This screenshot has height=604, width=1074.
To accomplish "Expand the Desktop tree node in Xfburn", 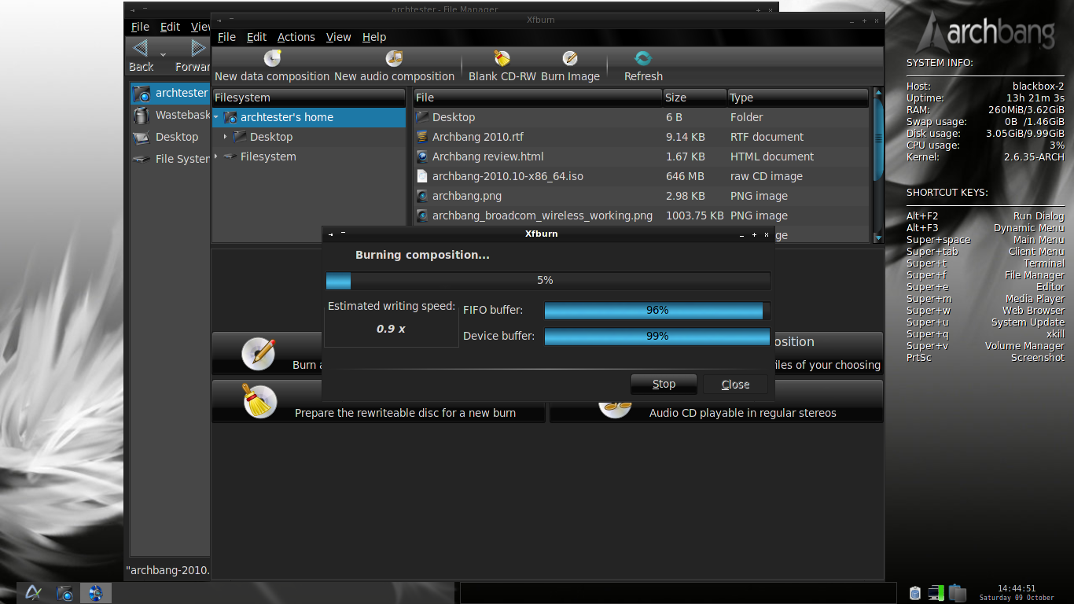I will [x=225, y=137].
